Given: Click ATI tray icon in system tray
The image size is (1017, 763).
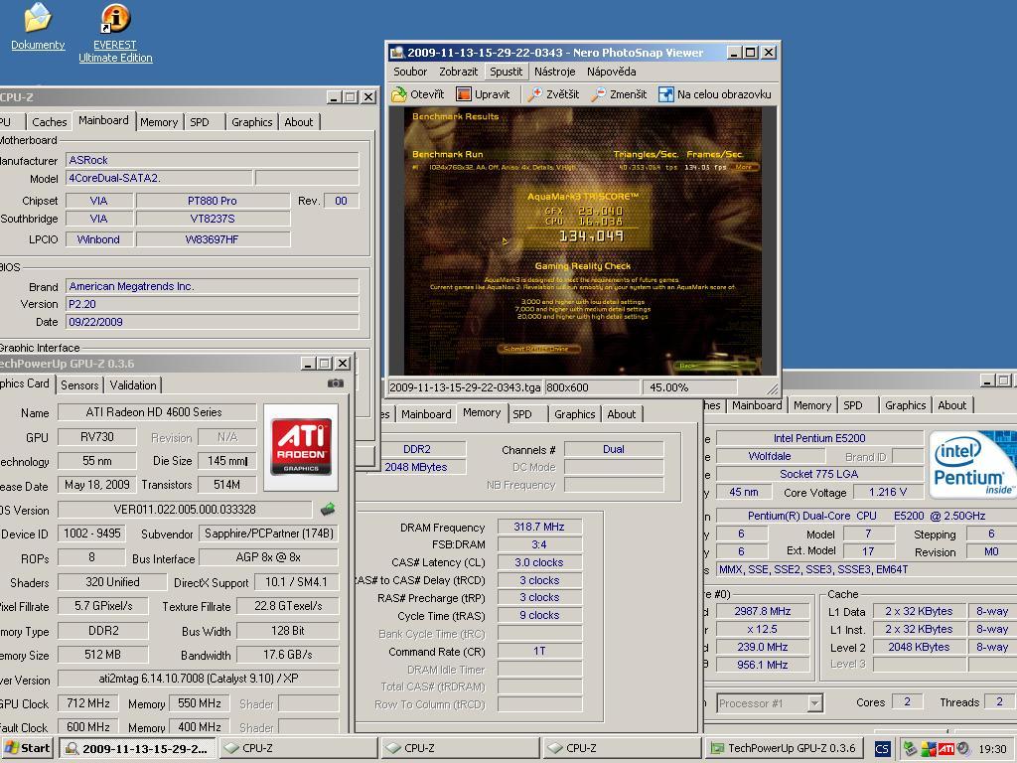Looking at the screenshot, I should click(x=945, y=749).
